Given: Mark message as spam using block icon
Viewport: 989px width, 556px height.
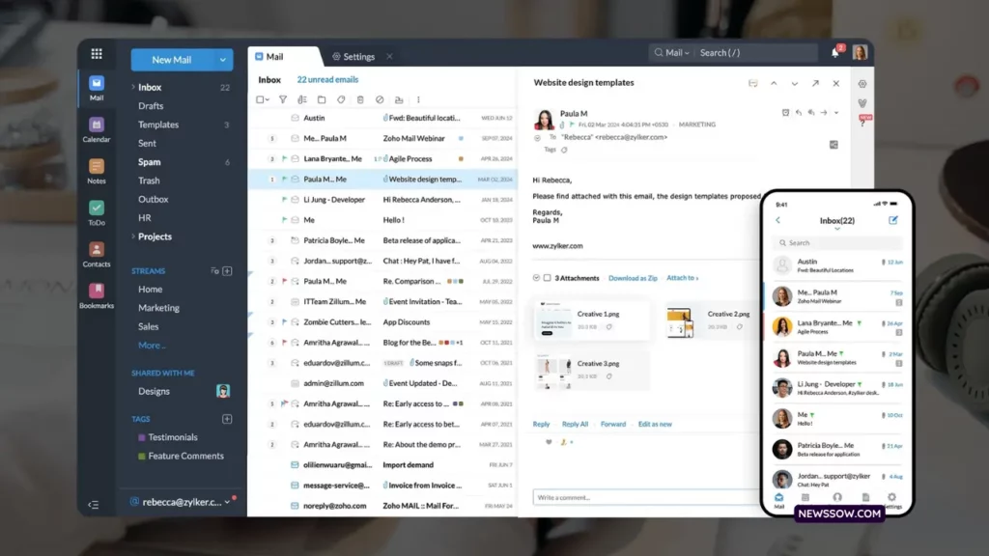Looking at the screenshot, I should 380,99.
